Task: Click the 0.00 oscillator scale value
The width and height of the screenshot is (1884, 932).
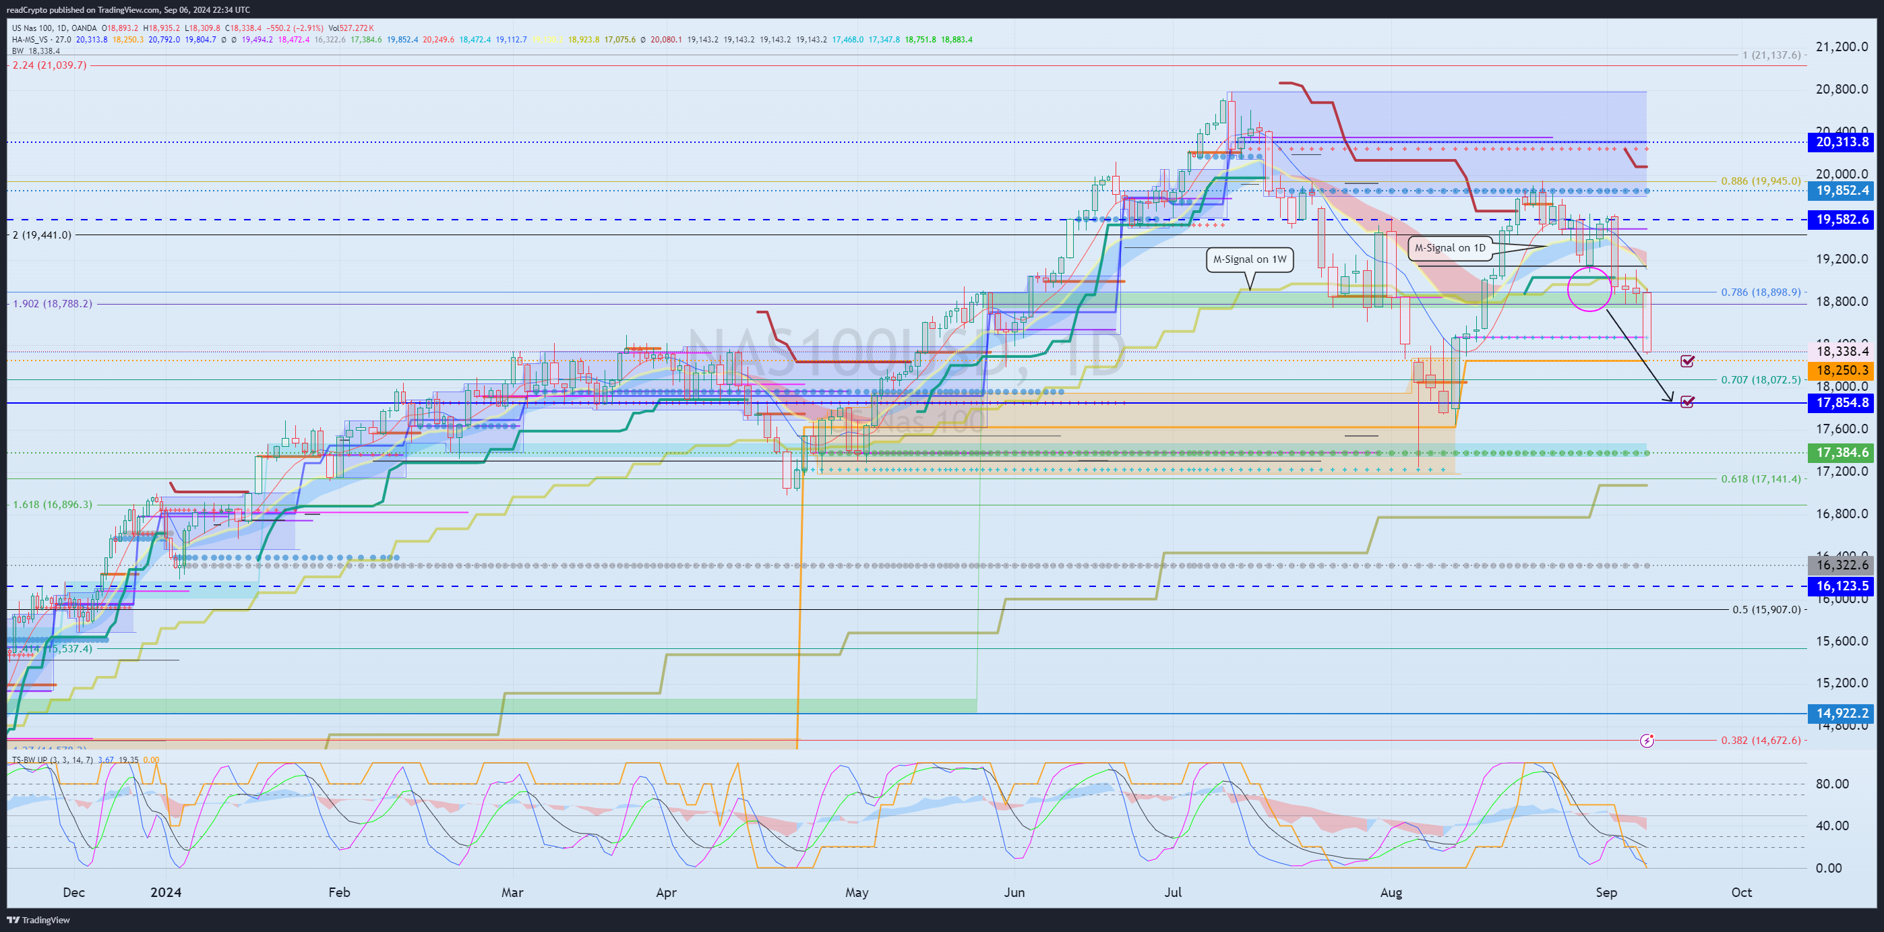Action: (x=1829, y=869)
